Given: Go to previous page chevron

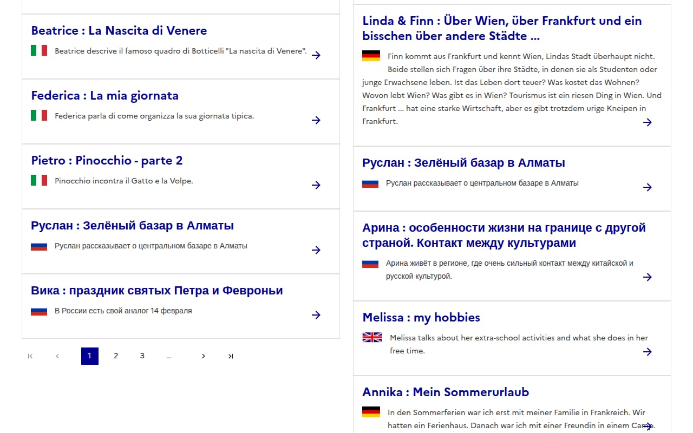Looking at the screenshot, I should coord(57,356).
